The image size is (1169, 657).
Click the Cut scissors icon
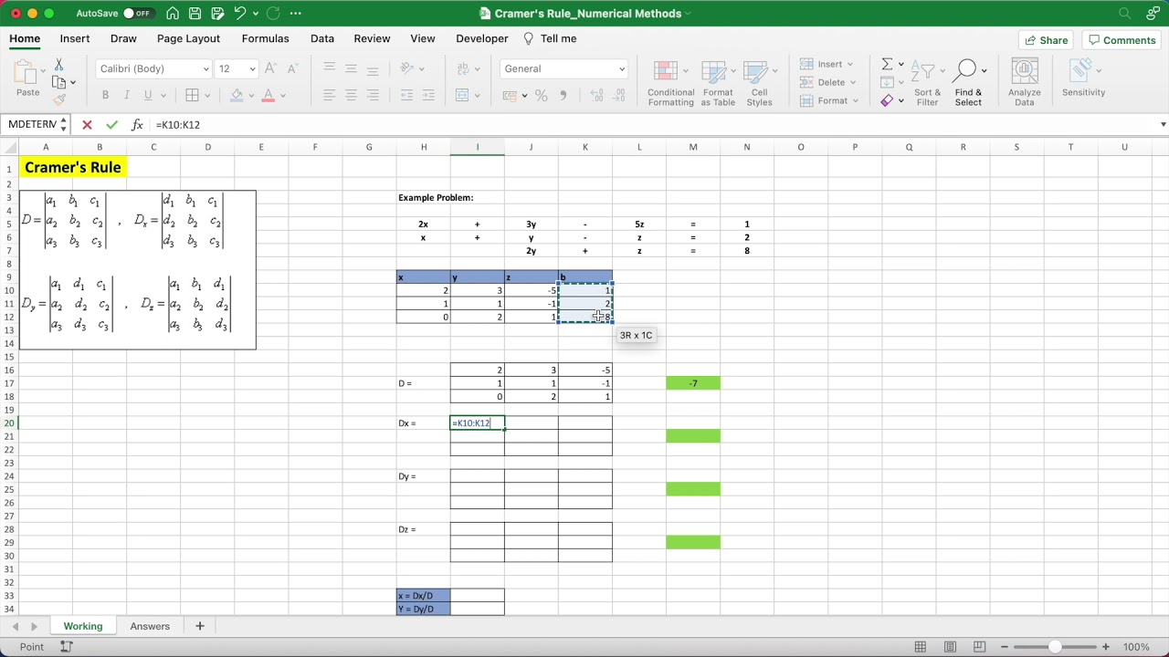click(59, 65)
